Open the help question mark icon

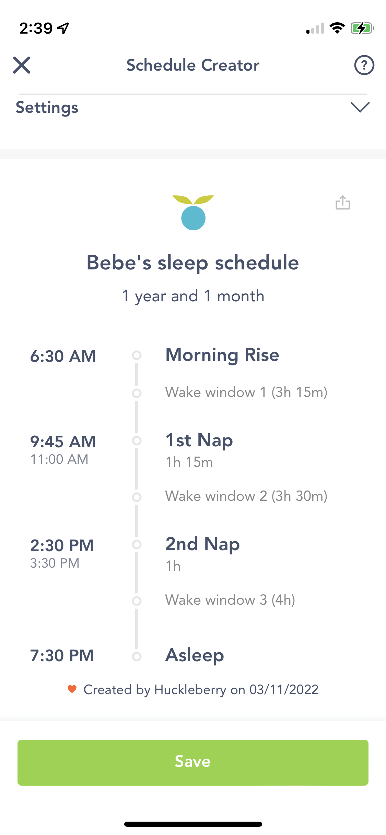tap(364, 65)
